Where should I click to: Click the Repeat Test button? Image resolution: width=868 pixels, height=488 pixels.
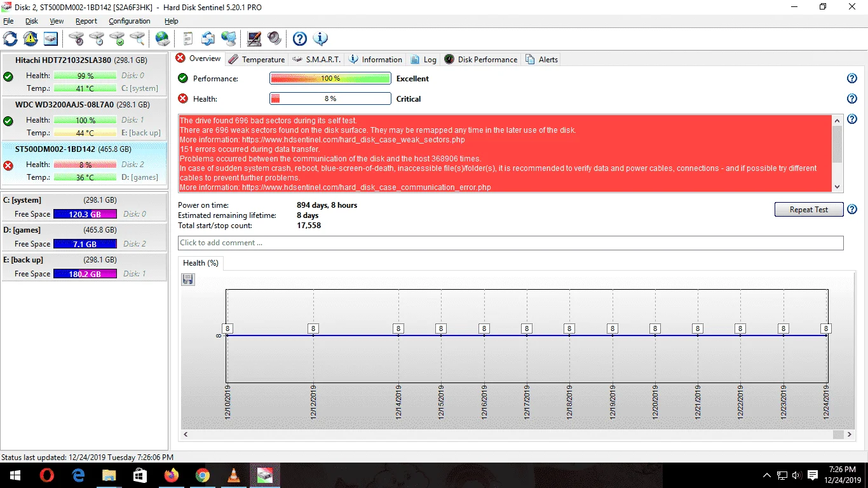[x=809, y=210]
